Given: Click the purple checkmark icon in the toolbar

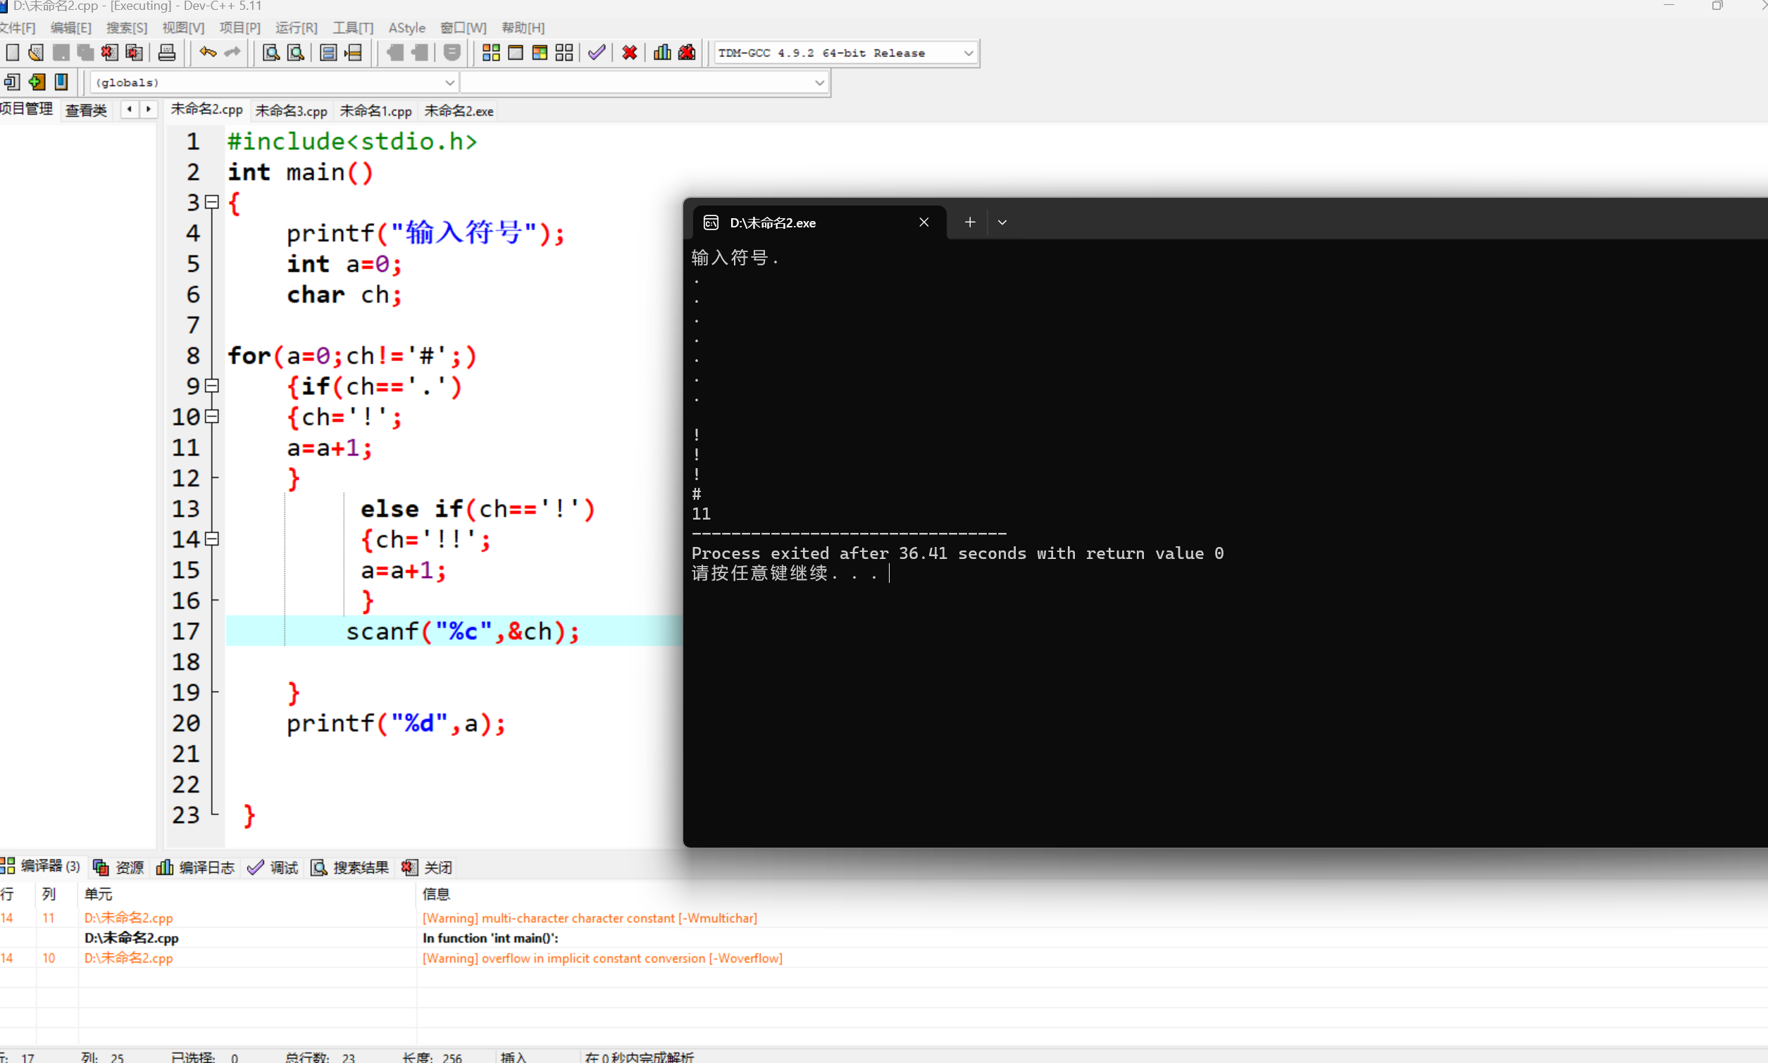Looking at the screenshot, I should pyautogui.click(x=597, y=52).
